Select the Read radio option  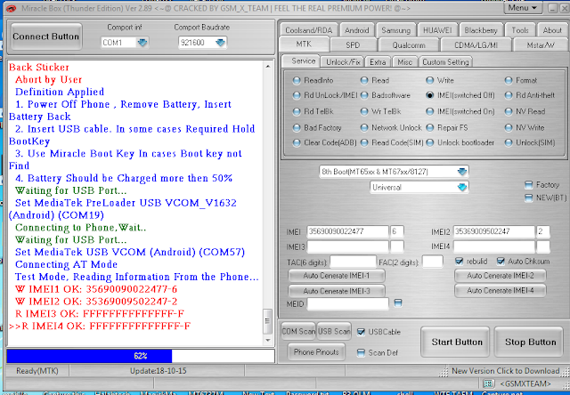[x=364, y=80]
